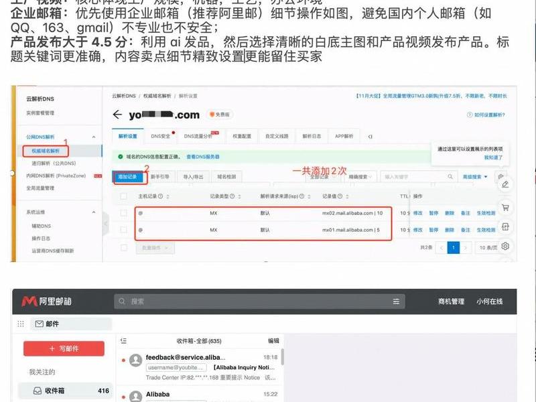The width and height of the screenshot is (536, 402).
Task: Go to page 1 in the pagination
Action: [454, 247]
